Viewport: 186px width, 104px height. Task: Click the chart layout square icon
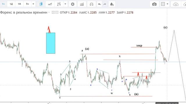point(163,4)
